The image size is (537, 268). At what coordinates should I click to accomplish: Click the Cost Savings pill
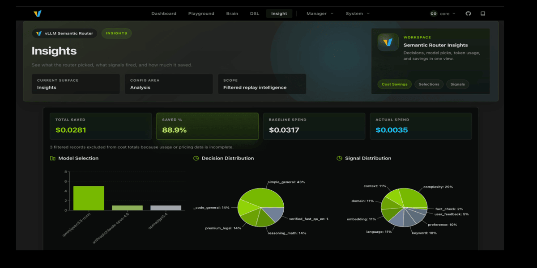point(394,84)
